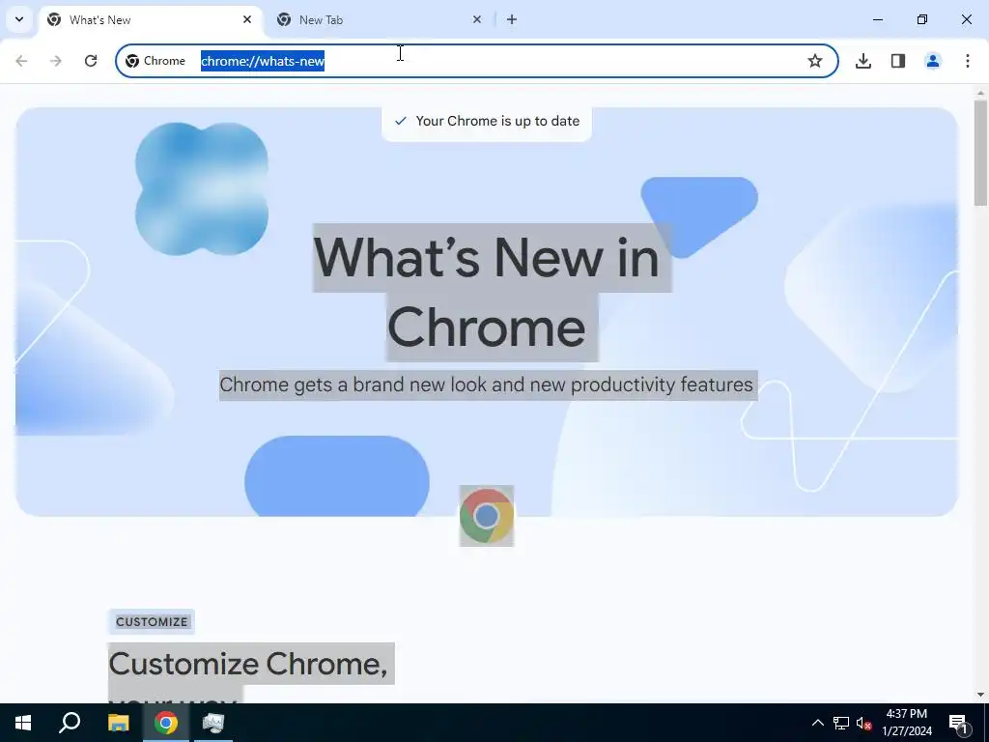Open the Downloads icon
989x742 pixels.
(x=863, y=61)
